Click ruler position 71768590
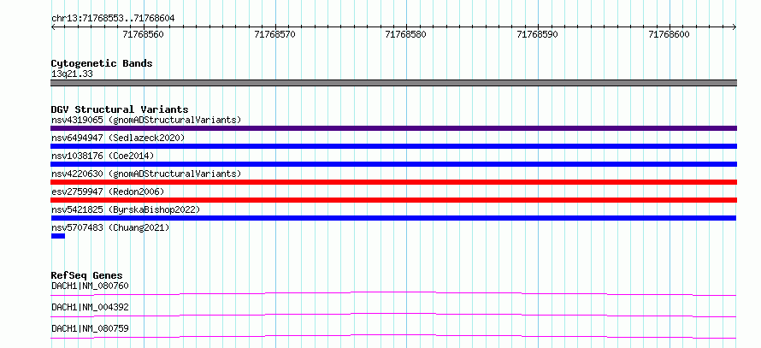 click(537, 34)
